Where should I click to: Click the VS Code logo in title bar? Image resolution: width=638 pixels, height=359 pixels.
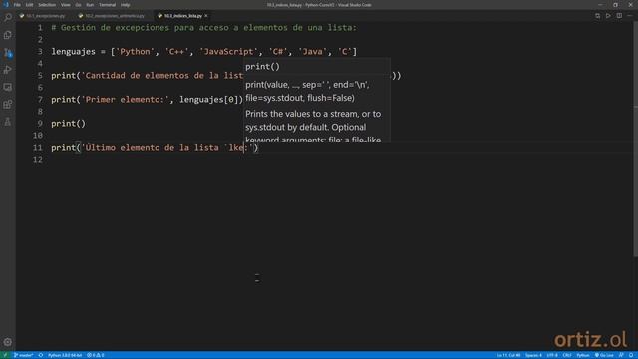click(6, 5)
